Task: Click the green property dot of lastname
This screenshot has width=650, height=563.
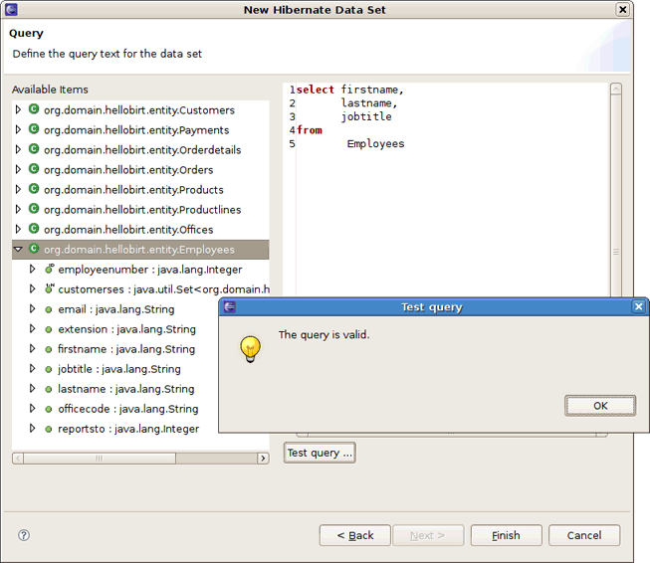Action: click(49, 389)
